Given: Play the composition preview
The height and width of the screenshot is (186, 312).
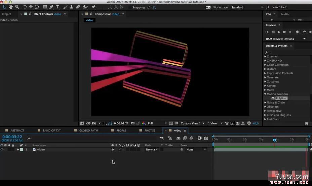Looking at the screenshot, I should click(x=279, y=32).
